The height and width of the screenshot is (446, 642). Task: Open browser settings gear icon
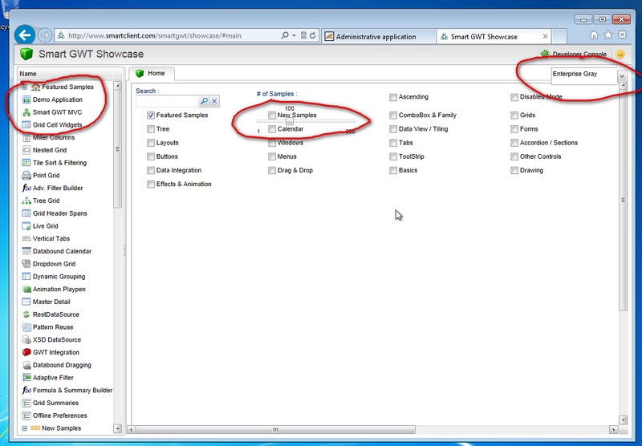point(622,35)
